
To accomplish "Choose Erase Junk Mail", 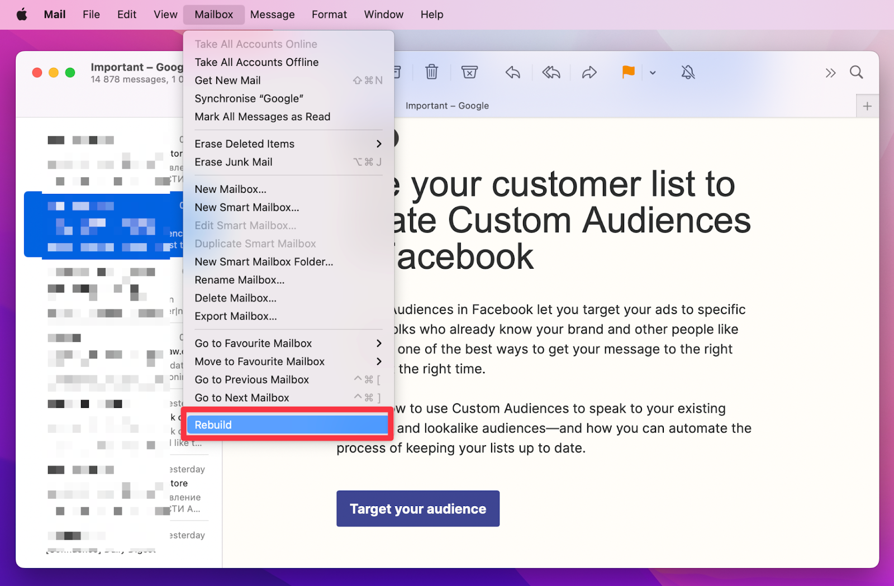I will [288, 162].
